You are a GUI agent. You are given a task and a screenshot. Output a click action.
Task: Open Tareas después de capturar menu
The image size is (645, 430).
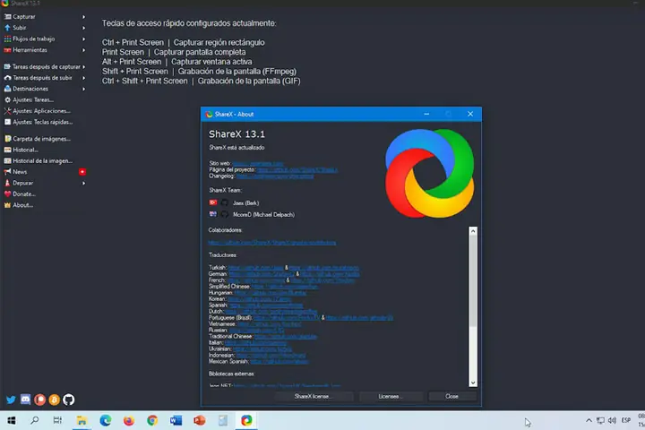pos(45,66)
